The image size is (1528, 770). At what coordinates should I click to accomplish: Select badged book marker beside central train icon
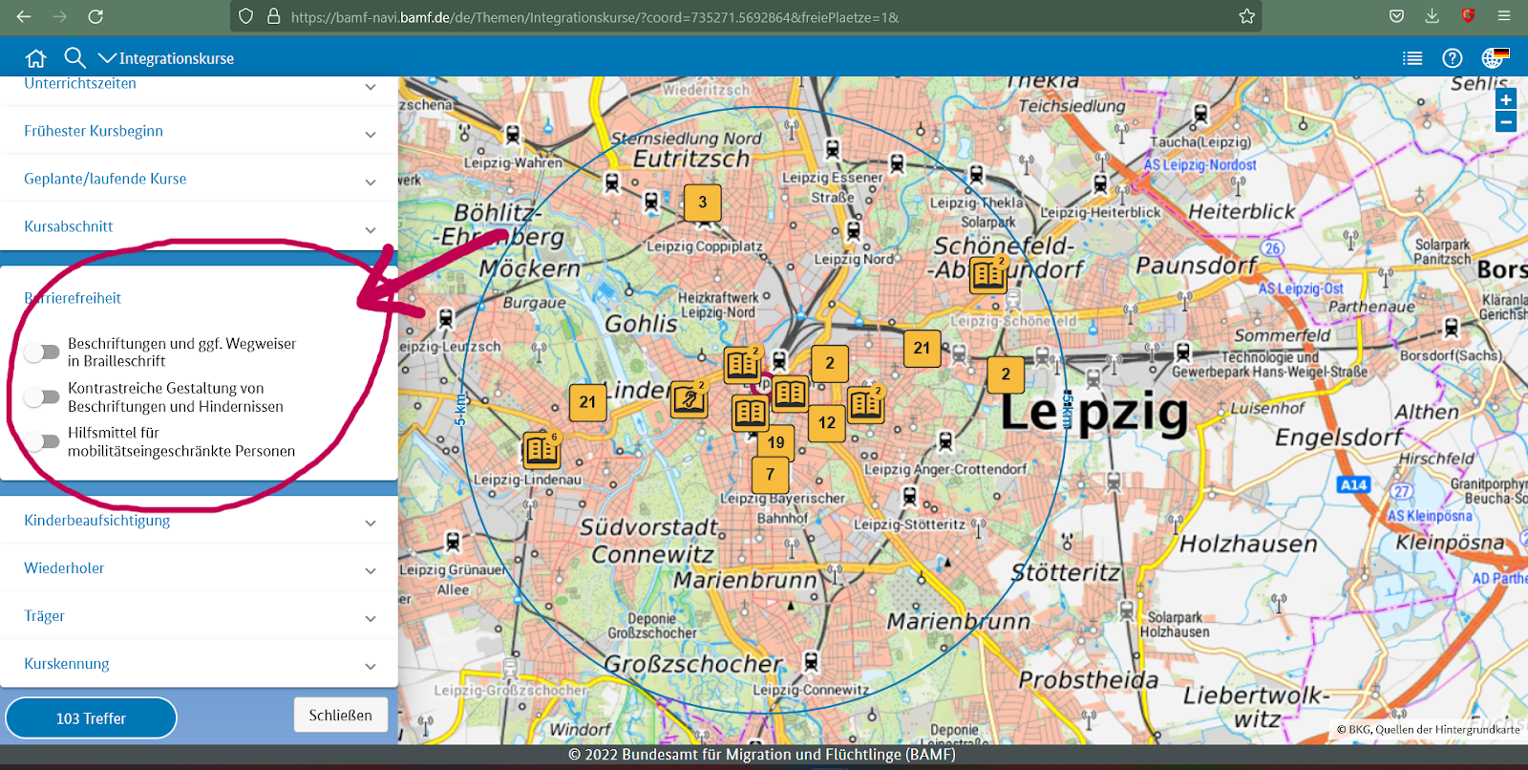743,364
